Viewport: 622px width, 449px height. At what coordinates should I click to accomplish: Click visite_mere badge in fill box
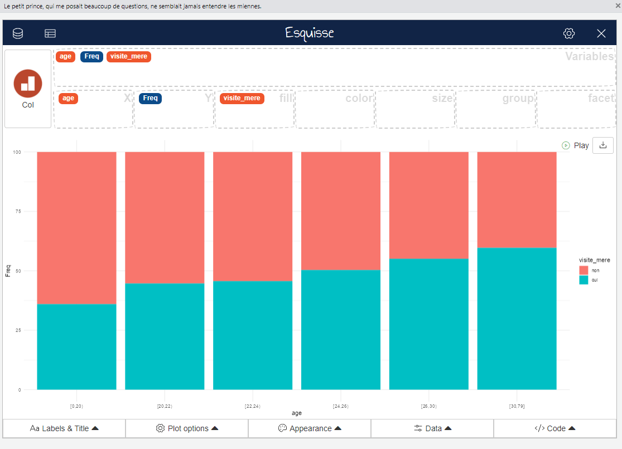242,99
